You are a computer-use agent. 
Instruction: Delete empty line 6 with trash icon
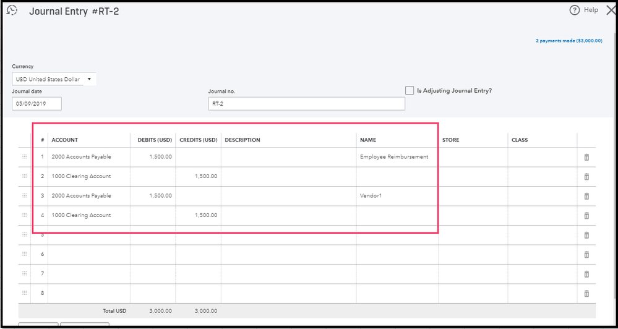586,254
